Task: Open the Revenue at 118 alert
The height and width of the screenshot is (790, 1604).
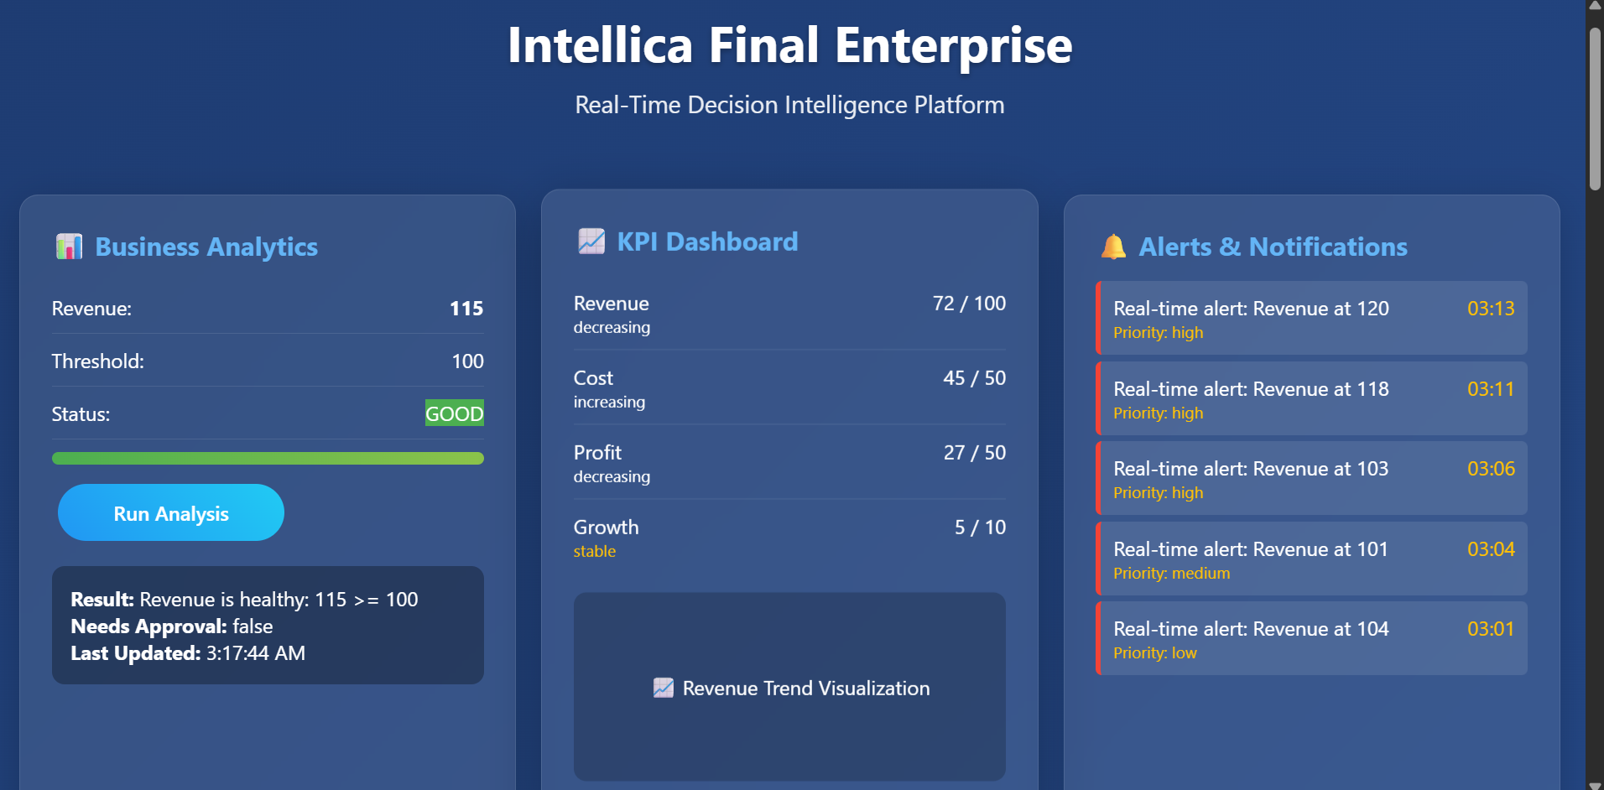Action: (1311, 398)
